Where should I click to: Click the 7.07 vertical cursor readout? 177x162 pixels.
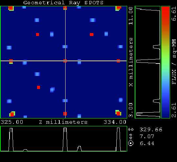click(x=147, y=136)
